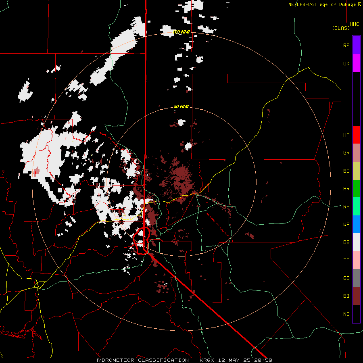
Task: Click the 'DS' legend label
Action: pos(346,242)
